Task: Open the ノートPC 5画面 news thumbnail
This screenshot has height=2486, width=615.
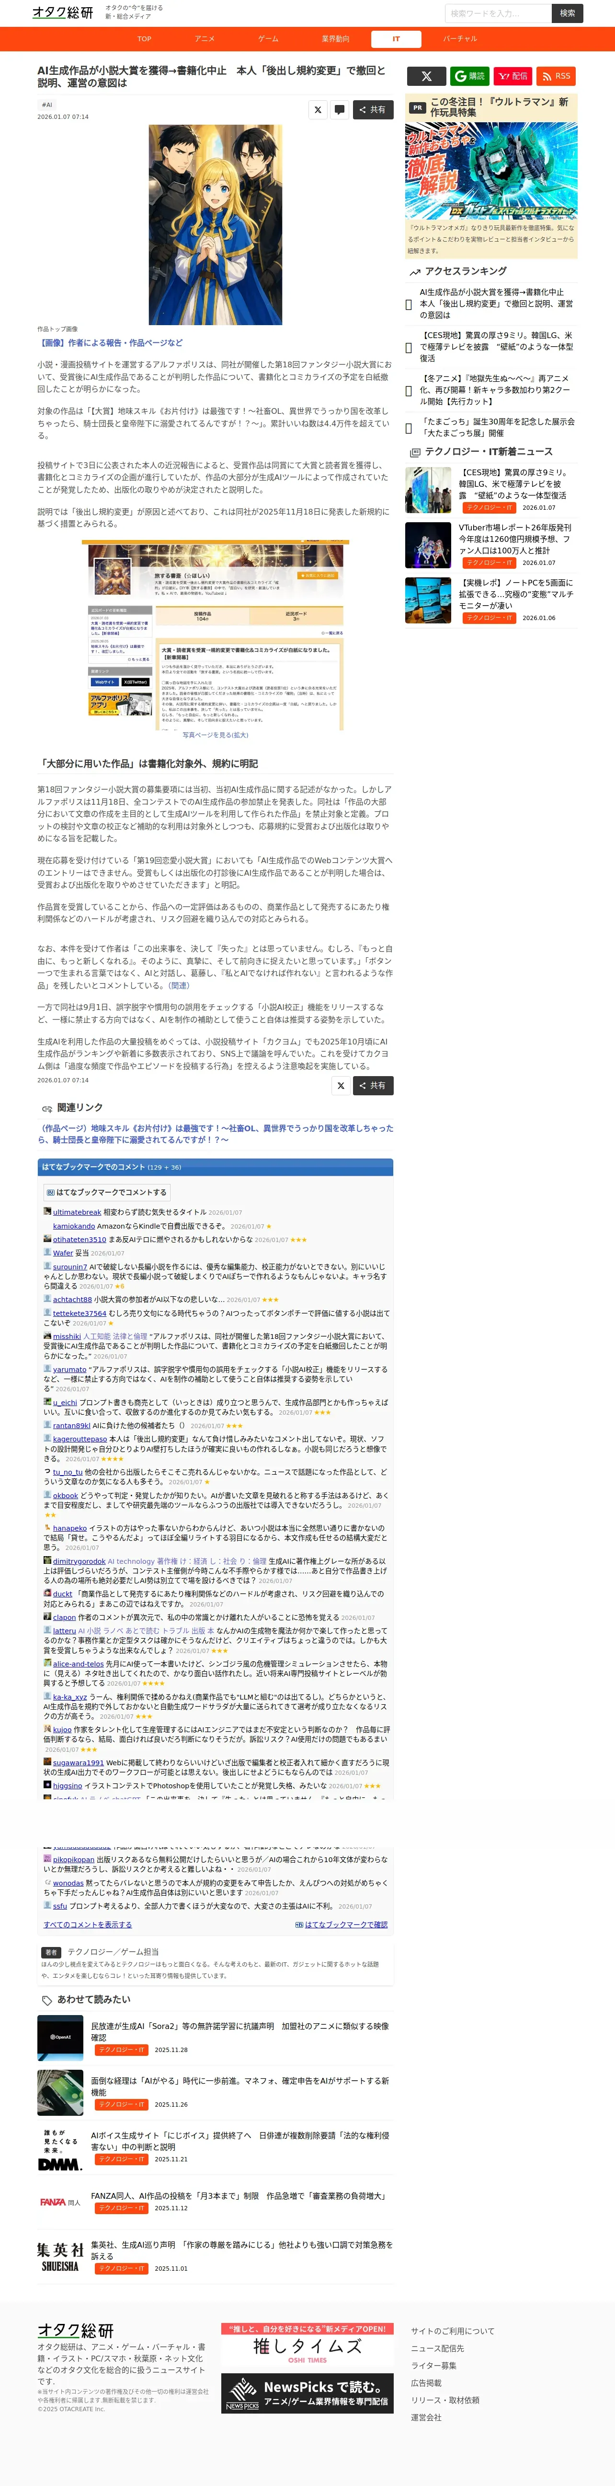Action: 428,600
